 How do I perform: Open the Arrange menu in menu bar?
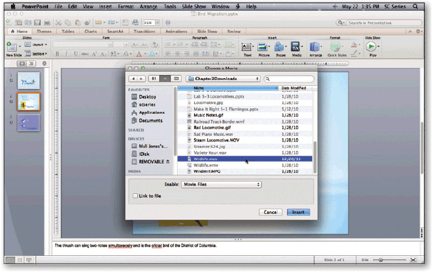pos(148,6)
